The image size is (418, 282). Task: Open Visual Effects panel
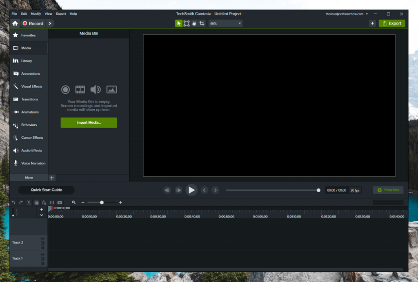(29, 87)
